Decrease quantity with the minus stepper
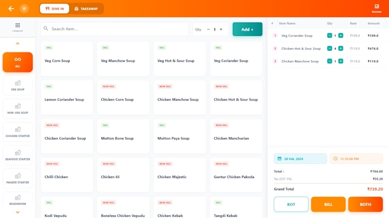Screen dimensions: 389x218 coord(208,29)
